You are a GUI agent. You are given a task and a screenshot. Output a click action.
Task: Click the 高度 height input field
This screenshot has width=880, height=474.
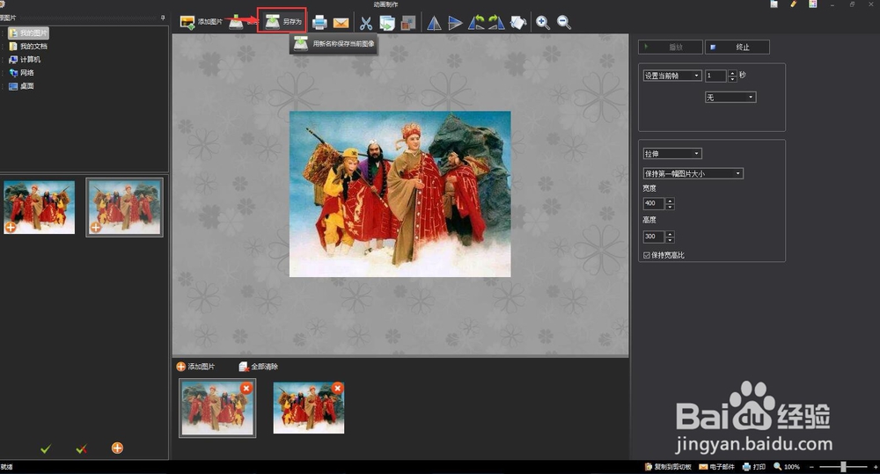[x=653, y=237]
